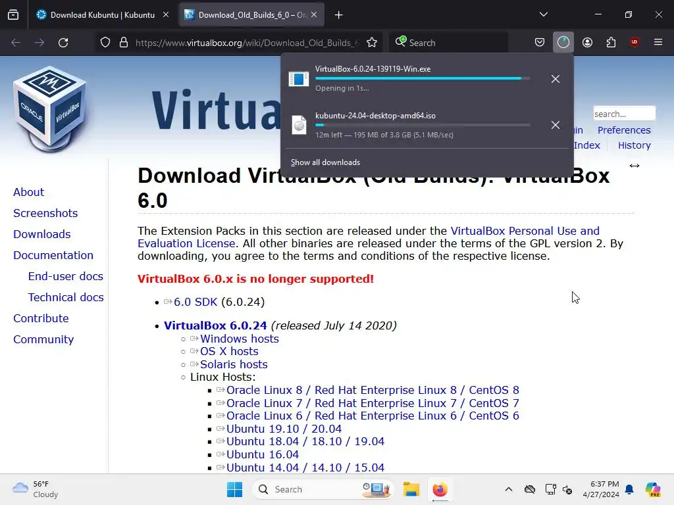The width and height of the screenshot is (674, 505).
Task: Download Windows hosts installer link
Action: click(x=240, y=339)
